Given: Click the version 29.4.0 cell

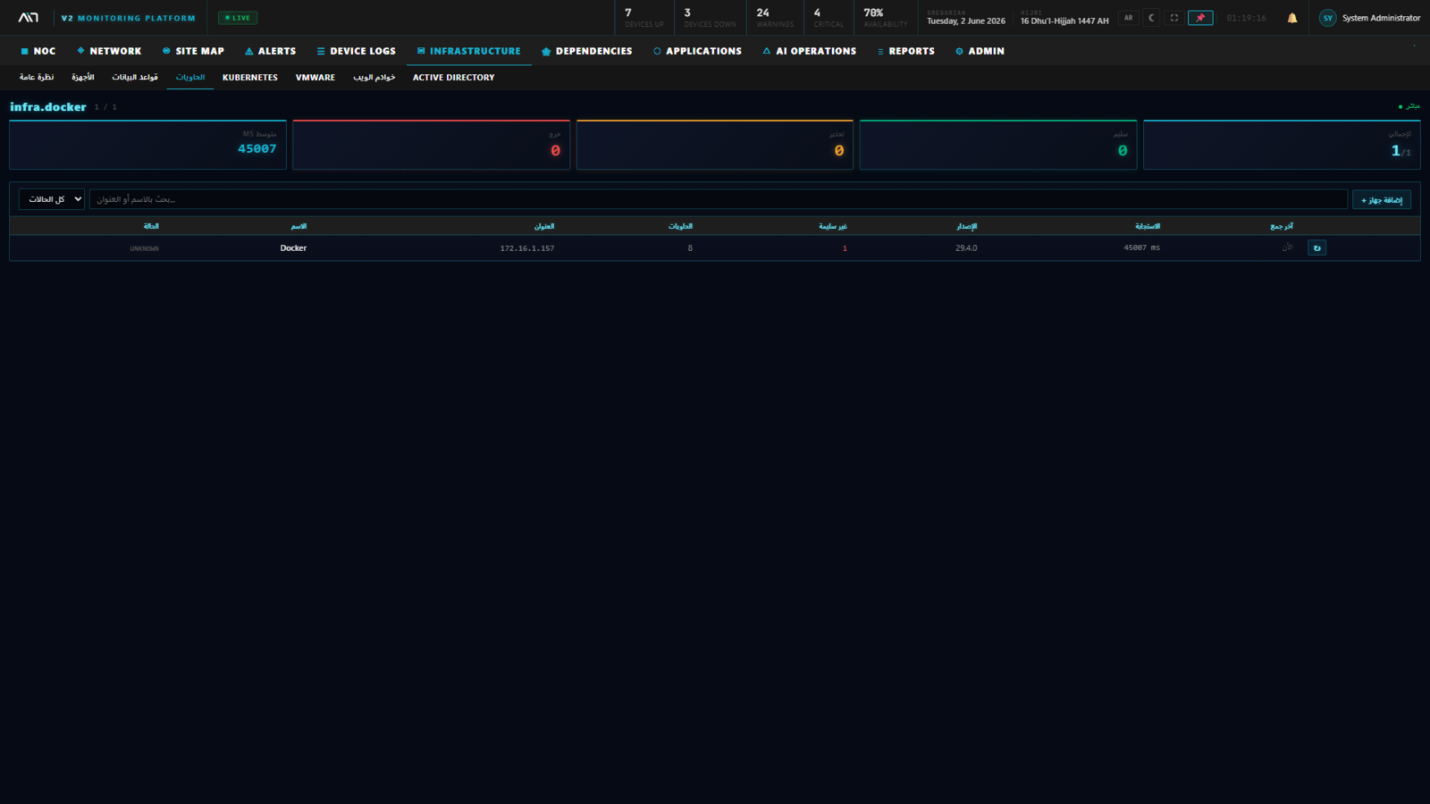Looking at the screenshot, I should point(966,248).
